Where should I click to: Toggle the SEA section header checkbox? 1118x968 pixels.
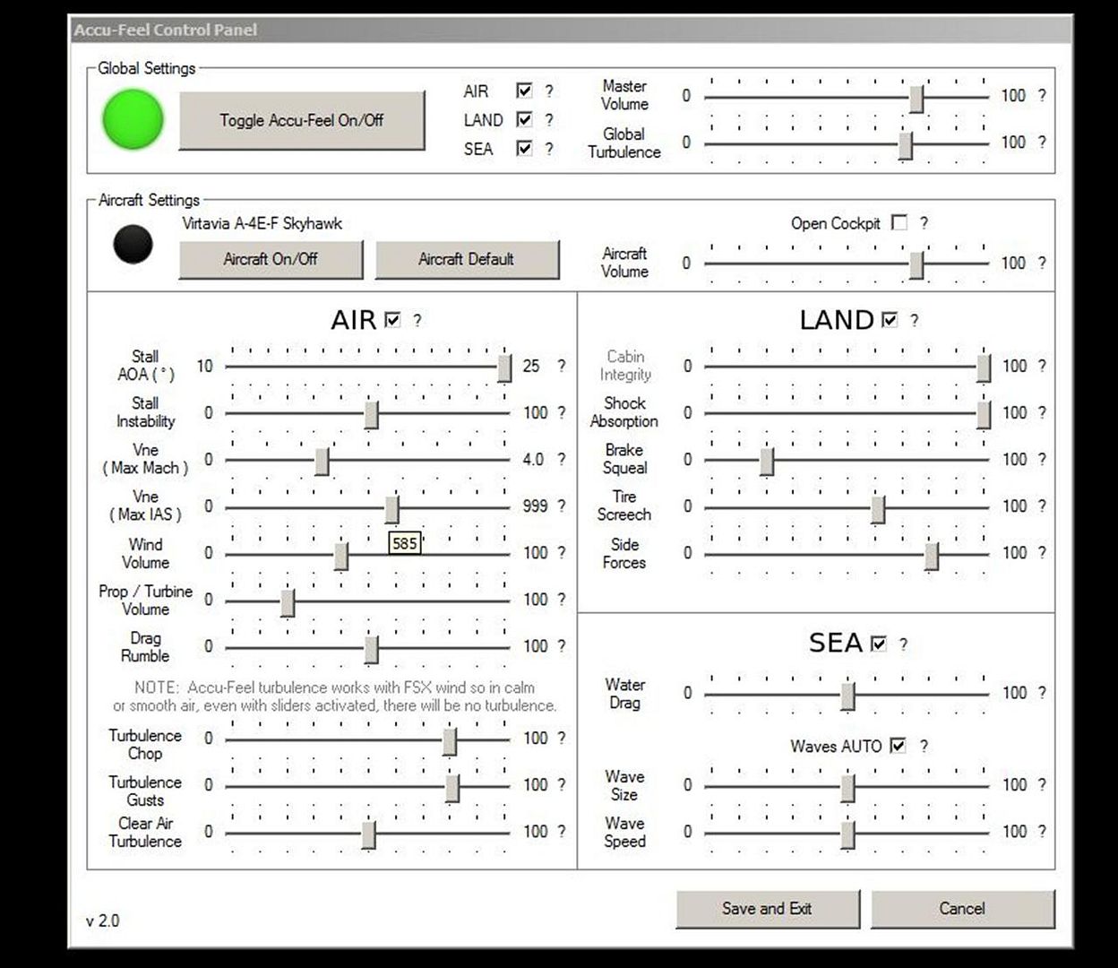[x=879, y=644]
